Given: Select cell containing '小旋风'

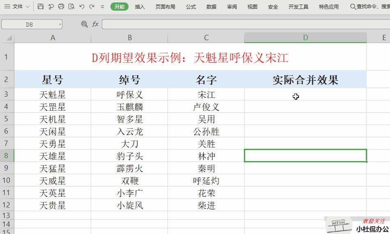Looking at the screenshot, I should (x=129, y=205).
